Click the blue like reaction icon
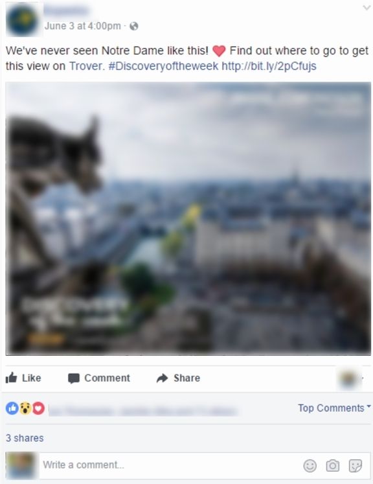Viewport: 373px width, 484px height. click(x=12, y=408)
